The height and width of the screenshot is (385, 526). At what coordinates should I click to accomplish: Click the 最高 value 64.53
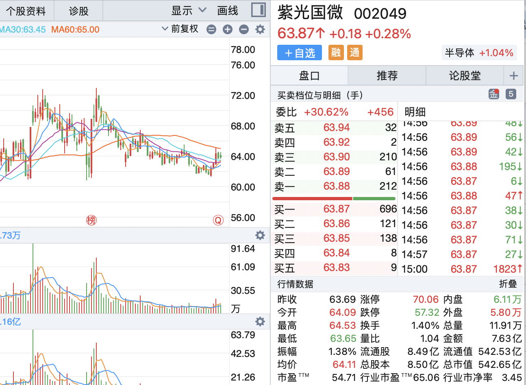343,326
